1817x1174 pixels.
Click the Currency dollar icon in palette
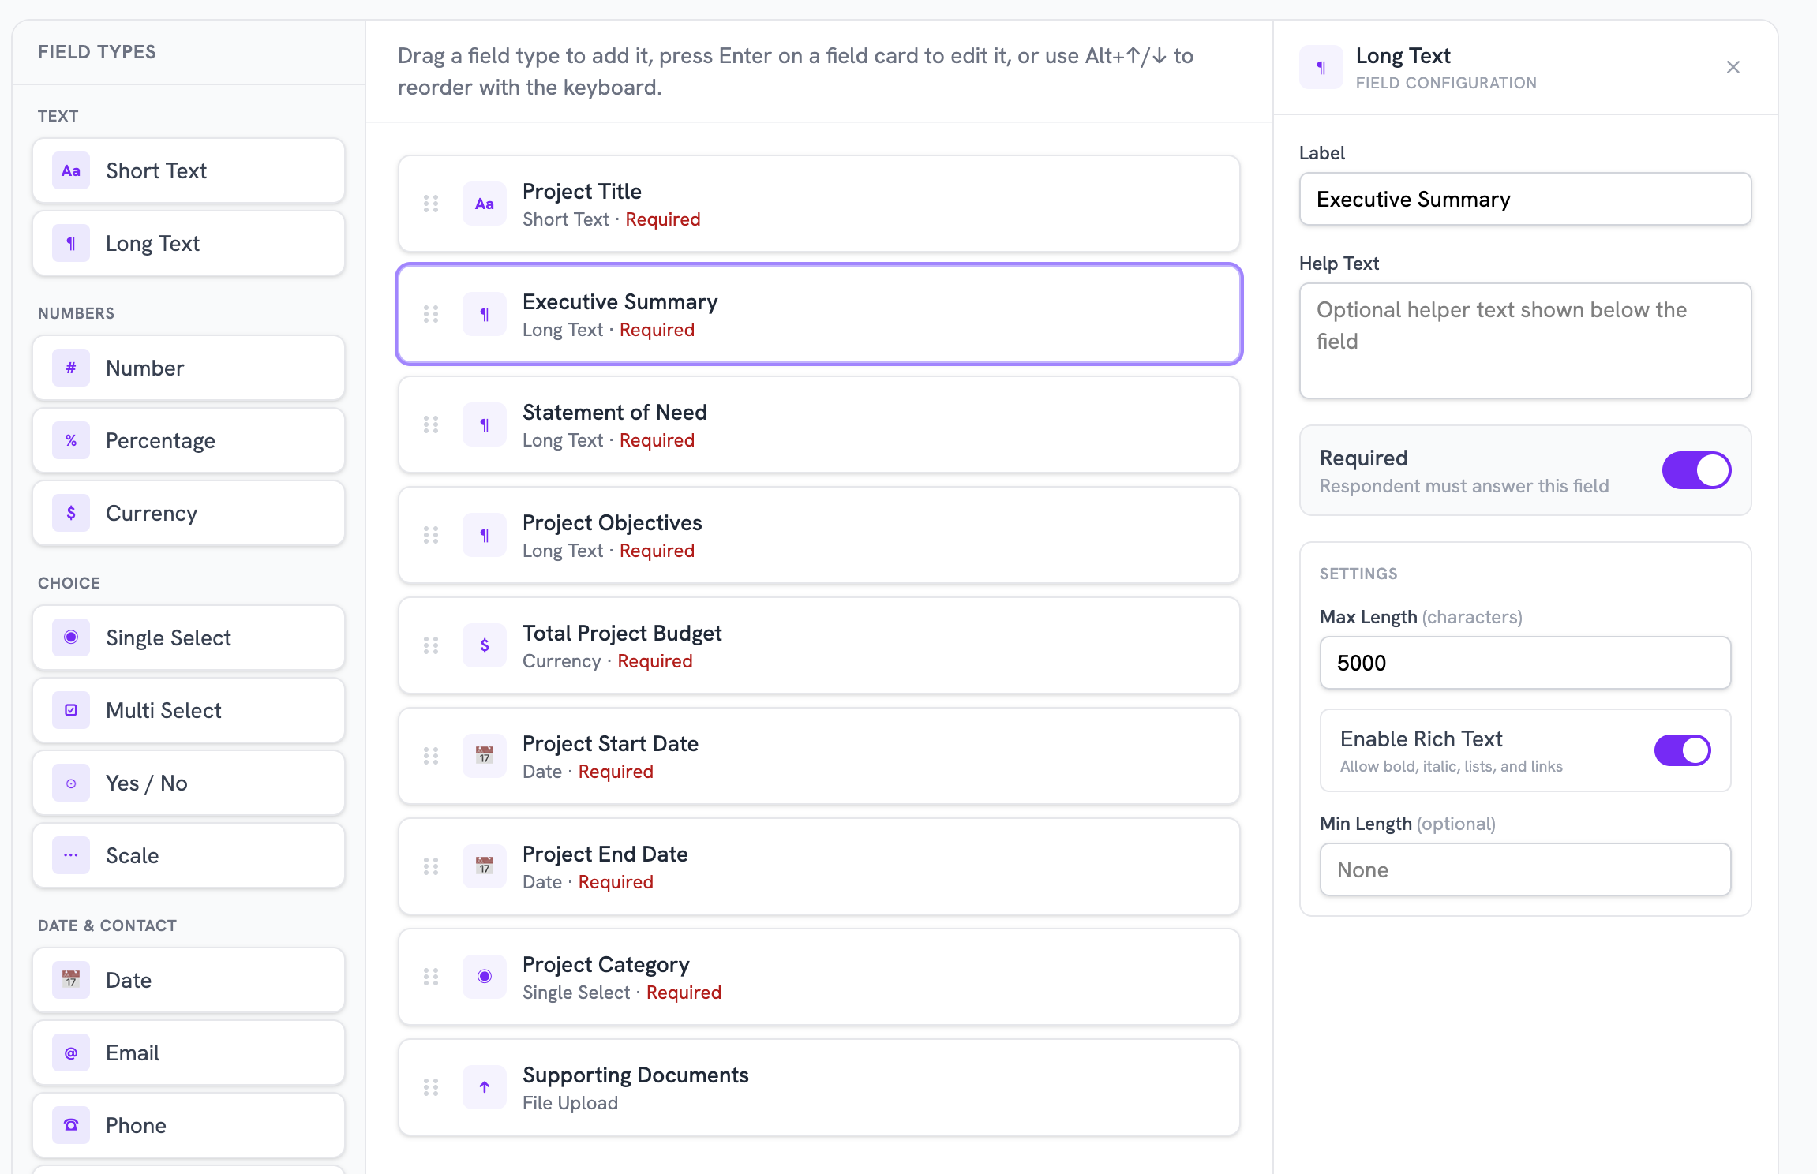[x=71, y=514]
